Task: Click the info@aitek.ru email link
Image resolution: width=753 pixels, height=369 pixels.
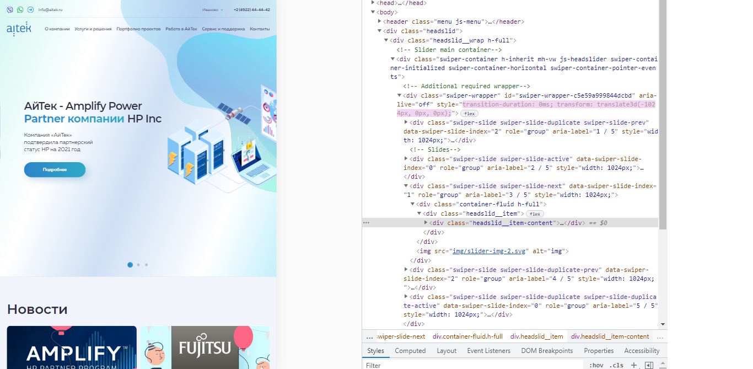Action: (50, 9)
